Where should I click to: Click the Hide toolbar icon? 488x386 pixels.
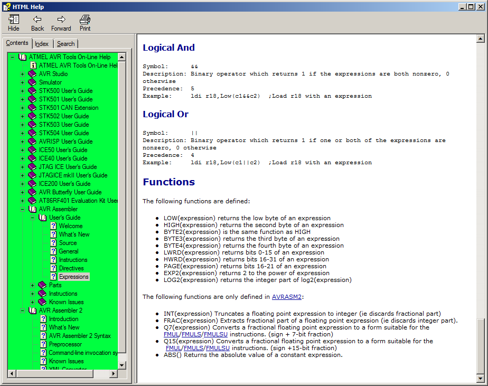click(x=13, y=20)
